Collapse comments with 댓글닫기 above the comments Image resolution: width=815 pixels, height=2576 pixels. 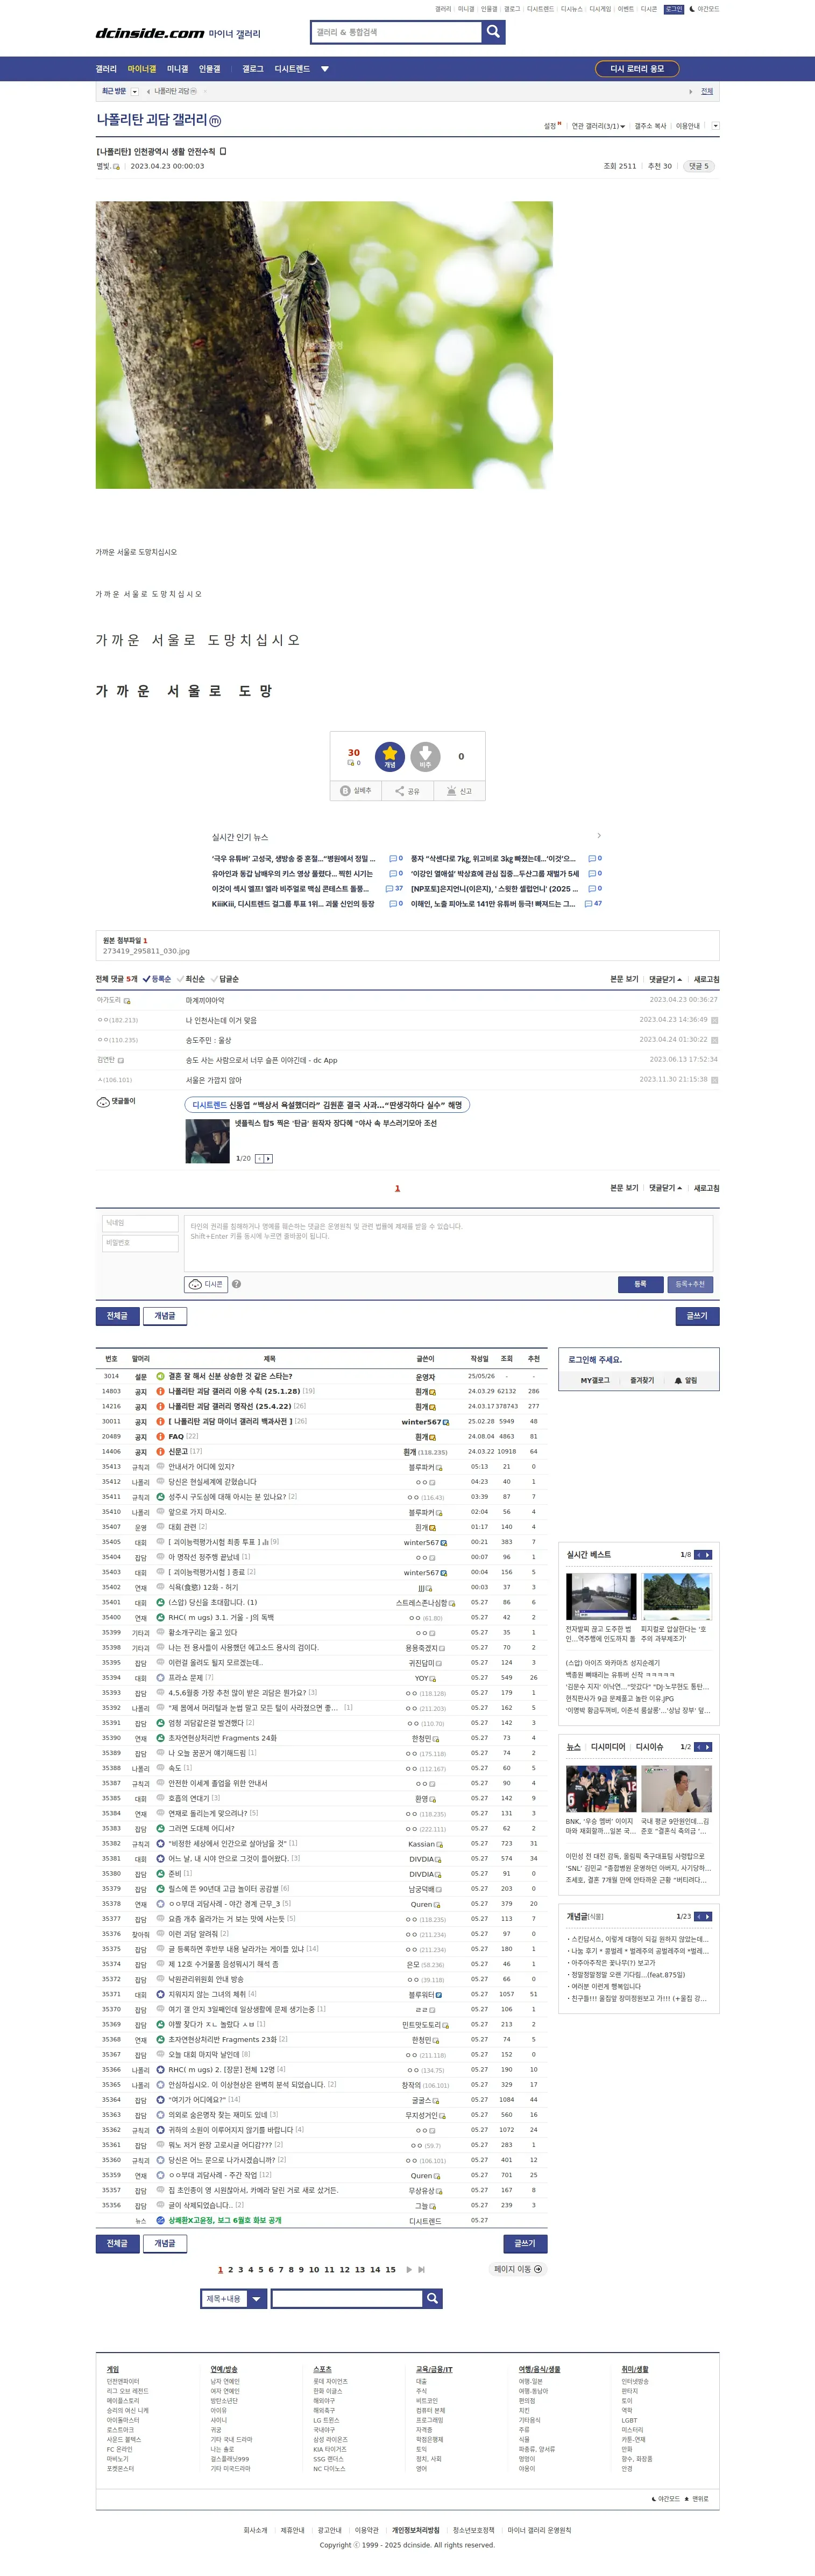[665, 979]
